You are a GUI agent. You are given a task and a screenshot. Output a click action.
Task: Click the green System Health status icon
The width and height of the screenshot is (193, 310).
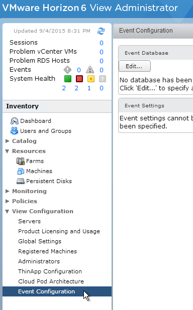(x=68, y=79)
